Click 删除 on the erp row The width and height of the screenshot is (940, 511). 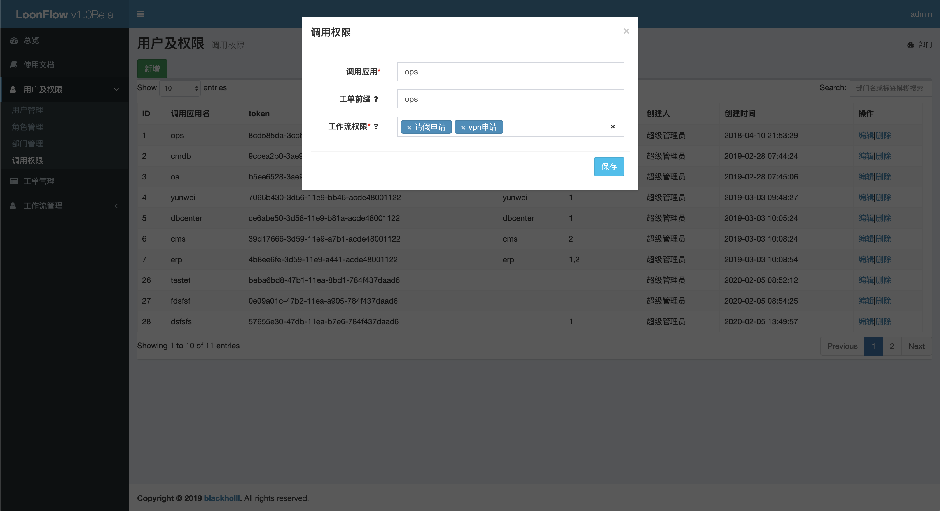click(x=883, y=259)
